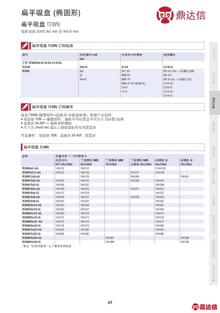The image size is (220, 313).
Task: Click the material option NBR-AS-60 (防静电)
Action: coord(133,83)
